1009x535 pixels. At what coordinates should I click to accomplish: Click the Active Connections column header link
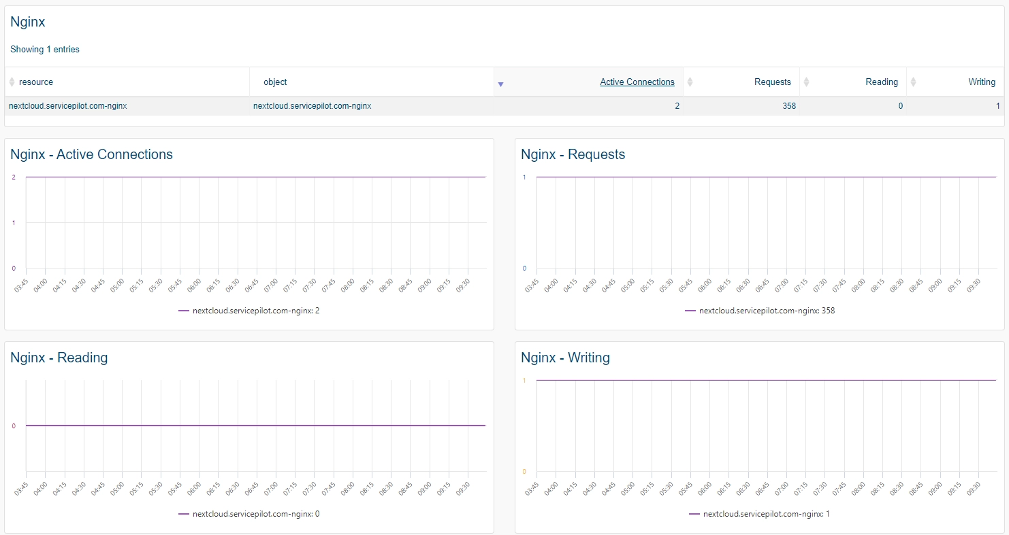[637, 82]
